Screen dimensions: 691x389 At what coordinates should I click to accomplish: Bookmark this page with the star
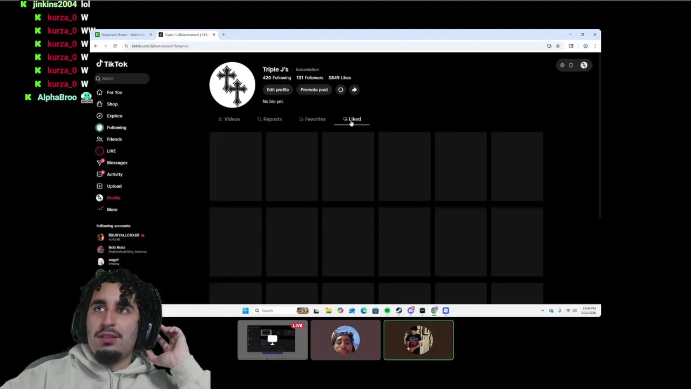(558, 46)
